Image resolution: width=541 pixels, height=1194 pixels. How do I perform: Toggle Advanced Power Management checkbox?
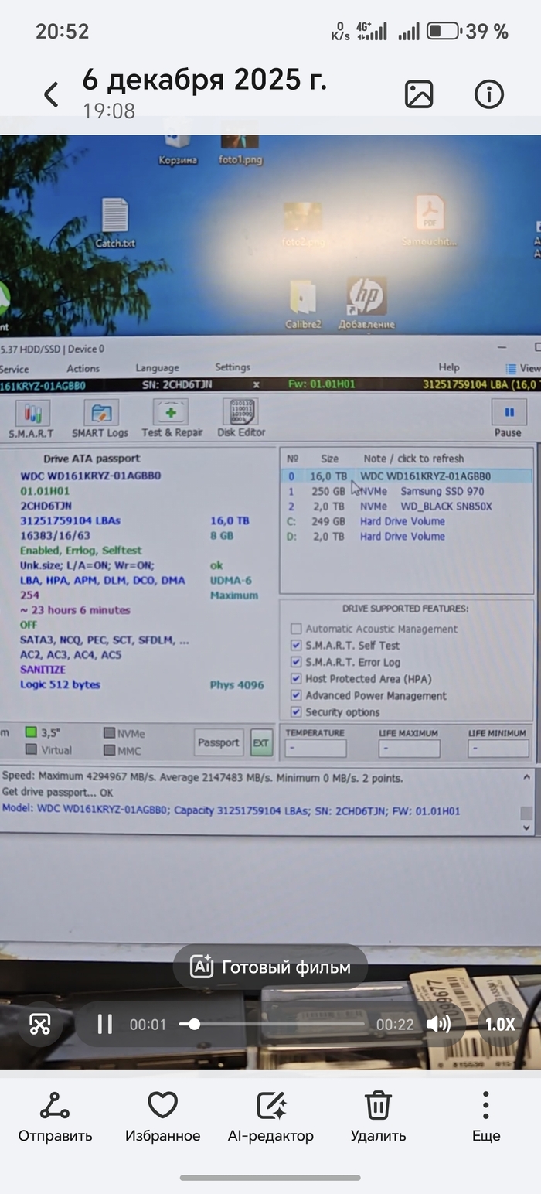pyautogui.click(x=296, y=695)
